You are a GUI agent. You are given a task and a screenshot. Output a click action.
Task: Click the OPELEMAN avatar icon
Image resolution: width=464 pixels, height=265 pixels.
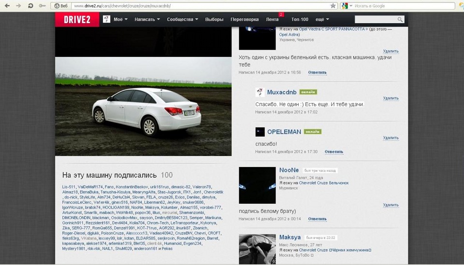click(260, 132)
